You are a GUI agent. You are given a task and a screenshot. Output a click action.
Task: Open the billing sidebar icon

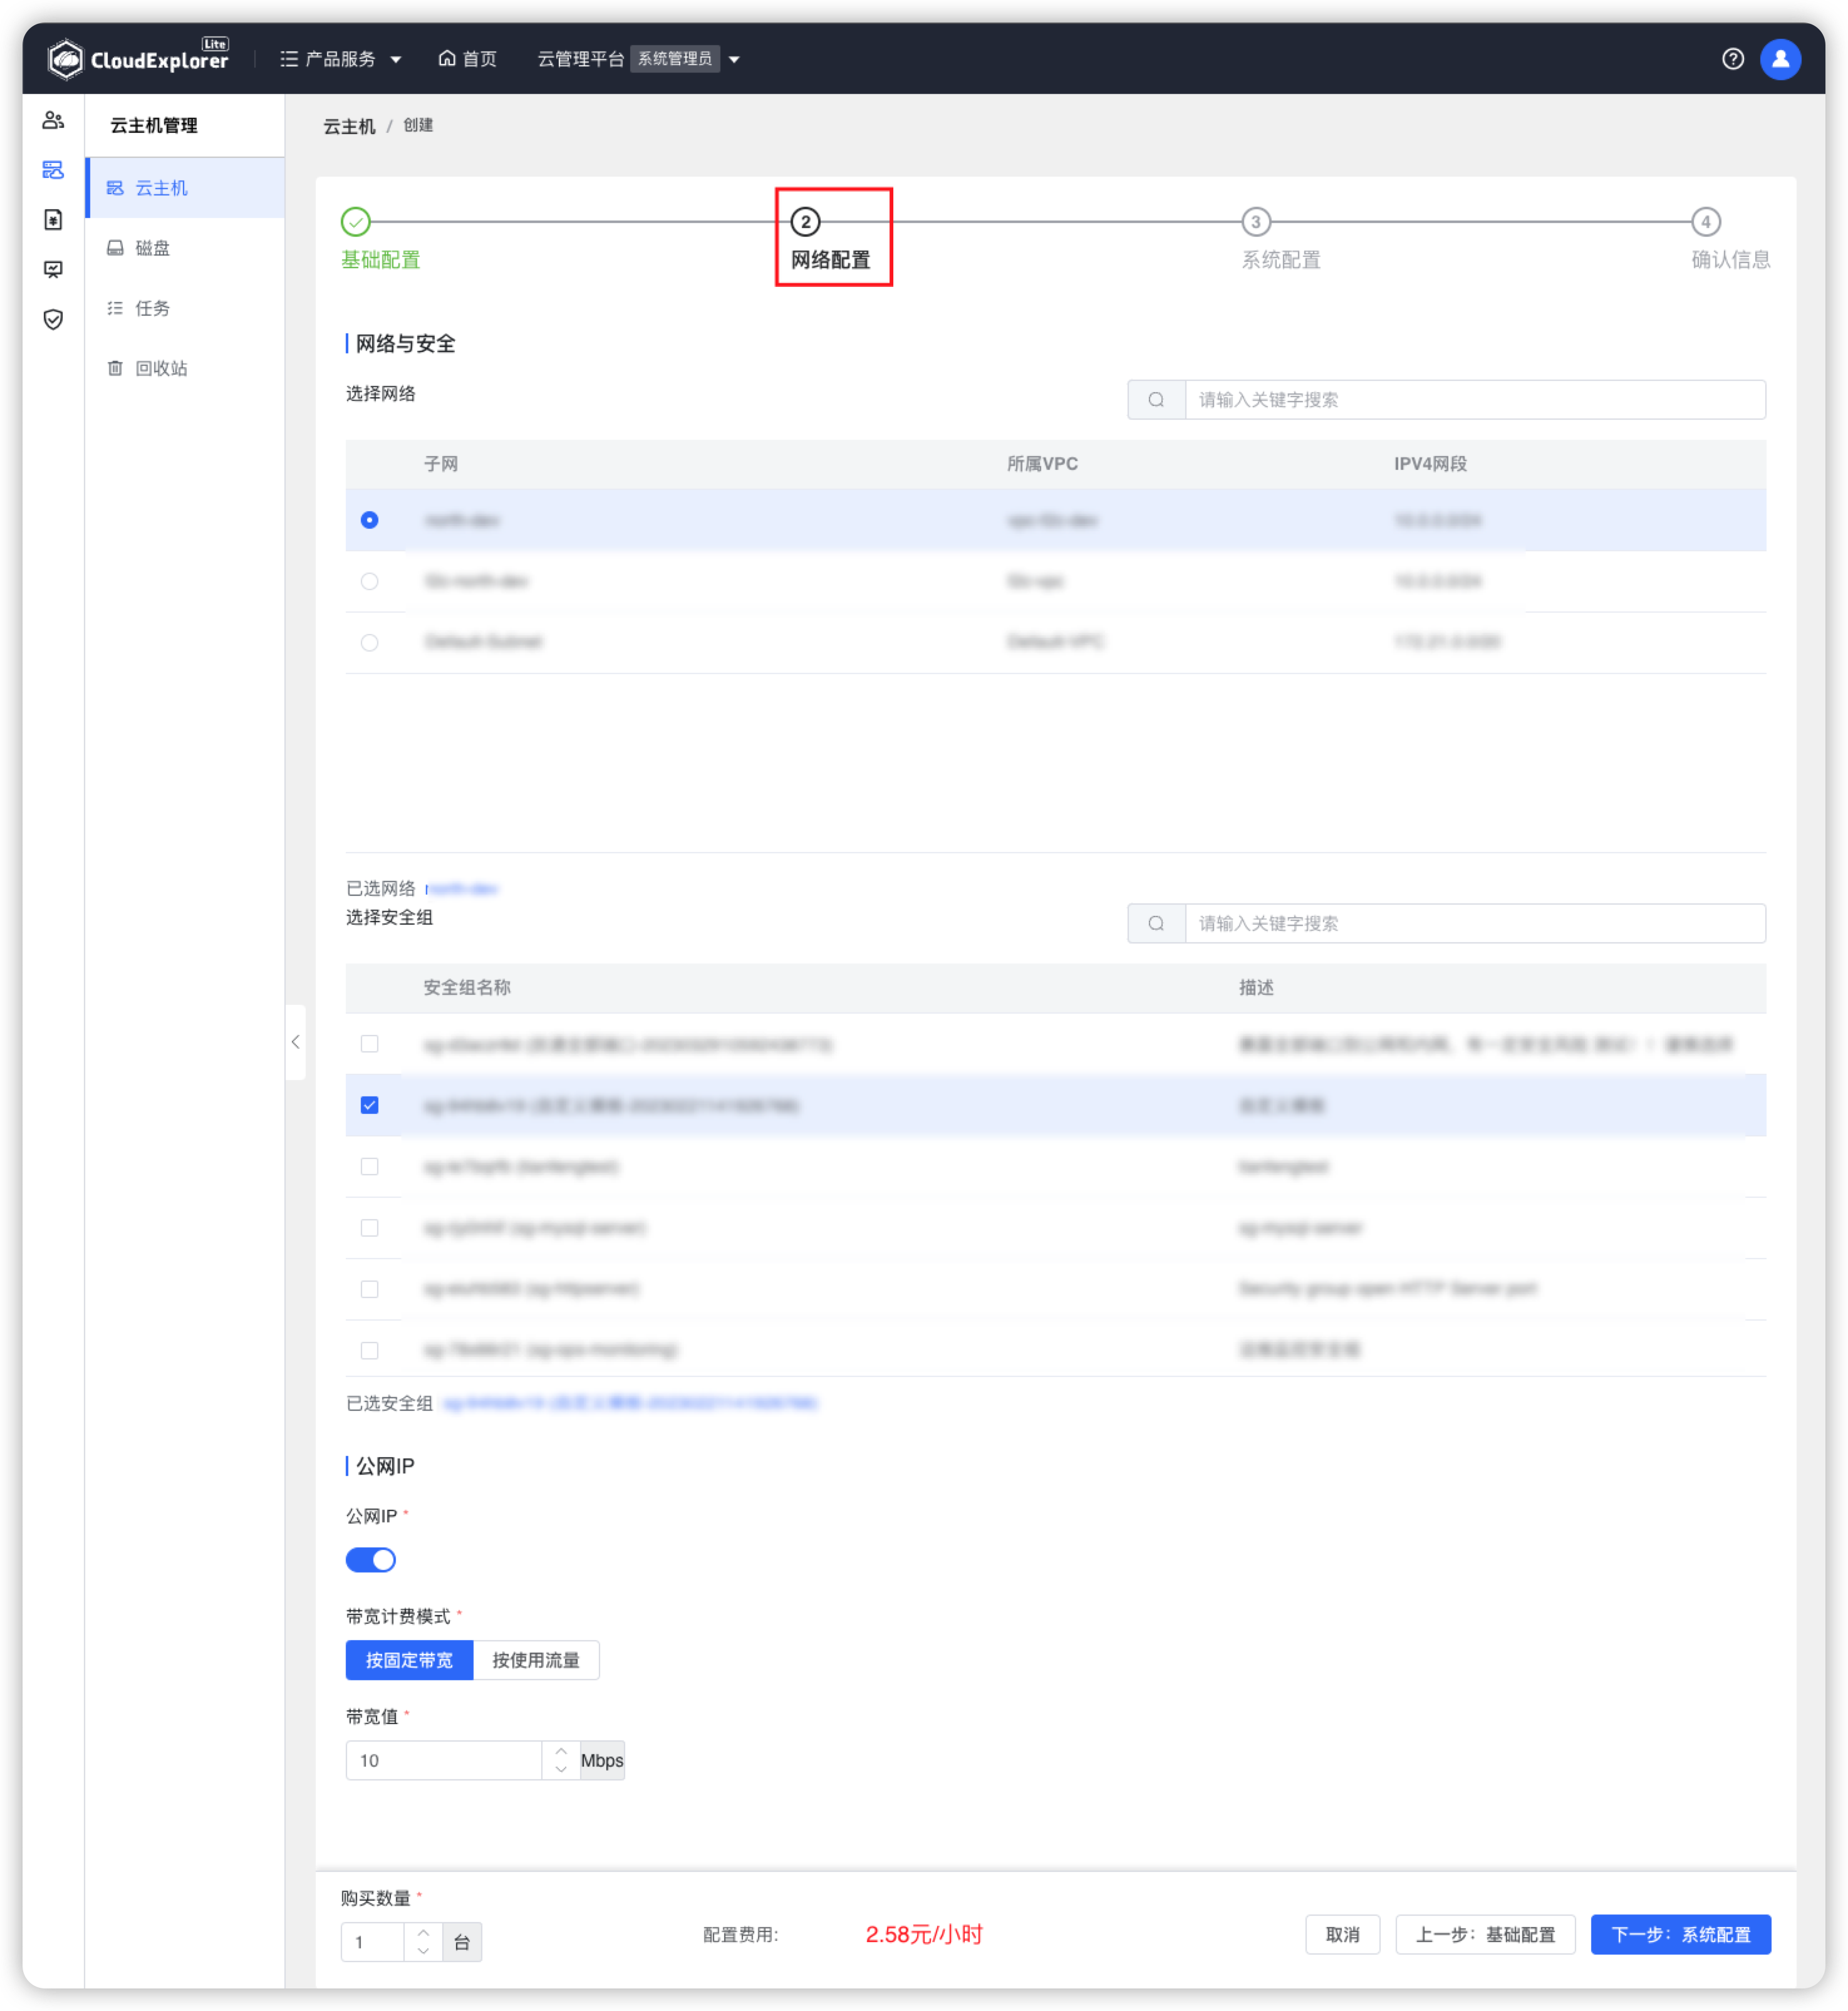coord(53,220)
